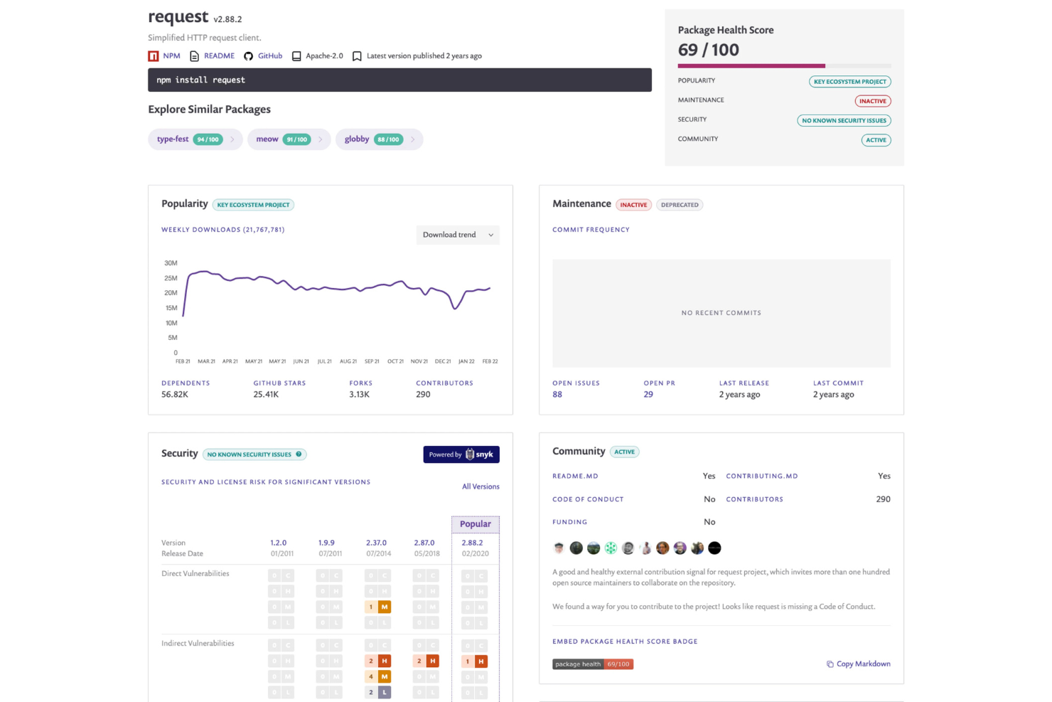This screenshot has width=1052, height=702.
Task: Open the NPM link
Action: (x=171, y=56)
